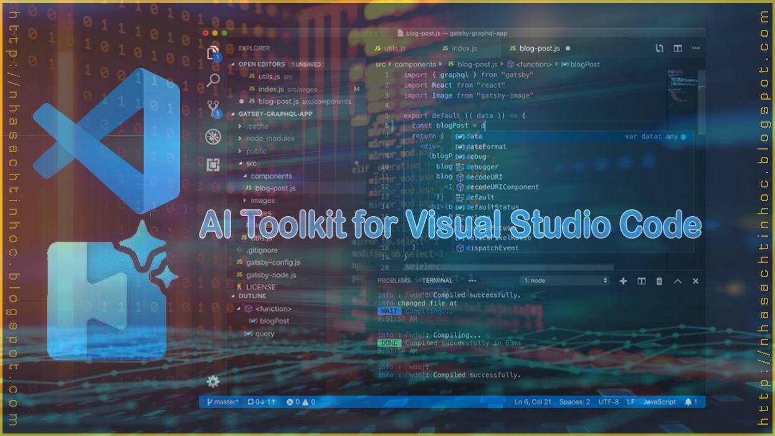
Task: Click the 'blogPost' breadcrumb segment
Action: pos(581,64)
